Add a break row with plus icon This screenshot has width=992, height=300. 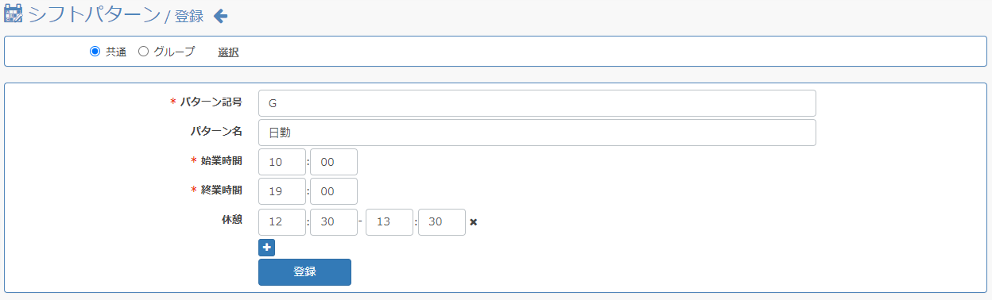pos(267,248)
